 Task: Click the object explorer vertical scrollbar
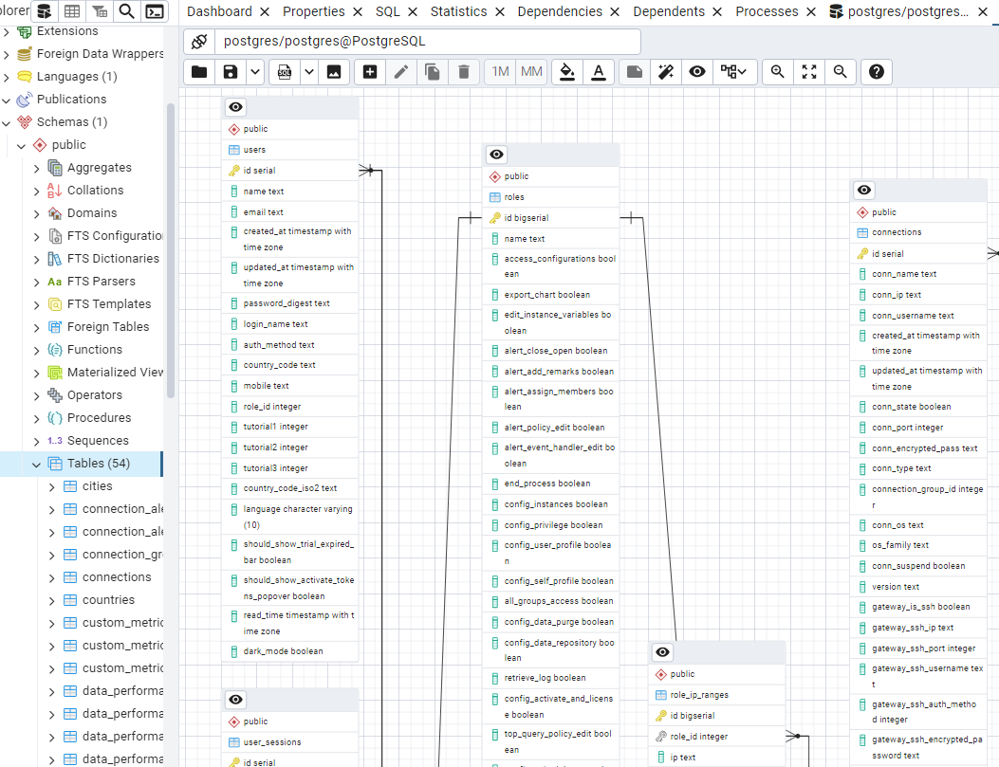click(x=170, y=251)
